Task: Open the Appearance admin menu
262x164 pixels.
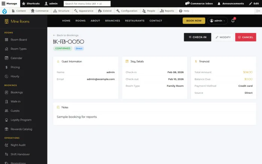Action: (x=84, y=11)
